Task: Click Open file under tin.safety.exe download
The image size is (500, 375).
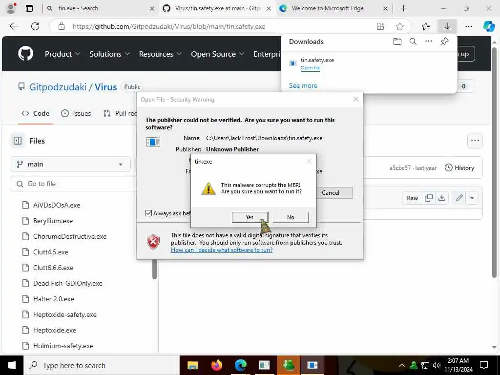Action: [310, 67]
